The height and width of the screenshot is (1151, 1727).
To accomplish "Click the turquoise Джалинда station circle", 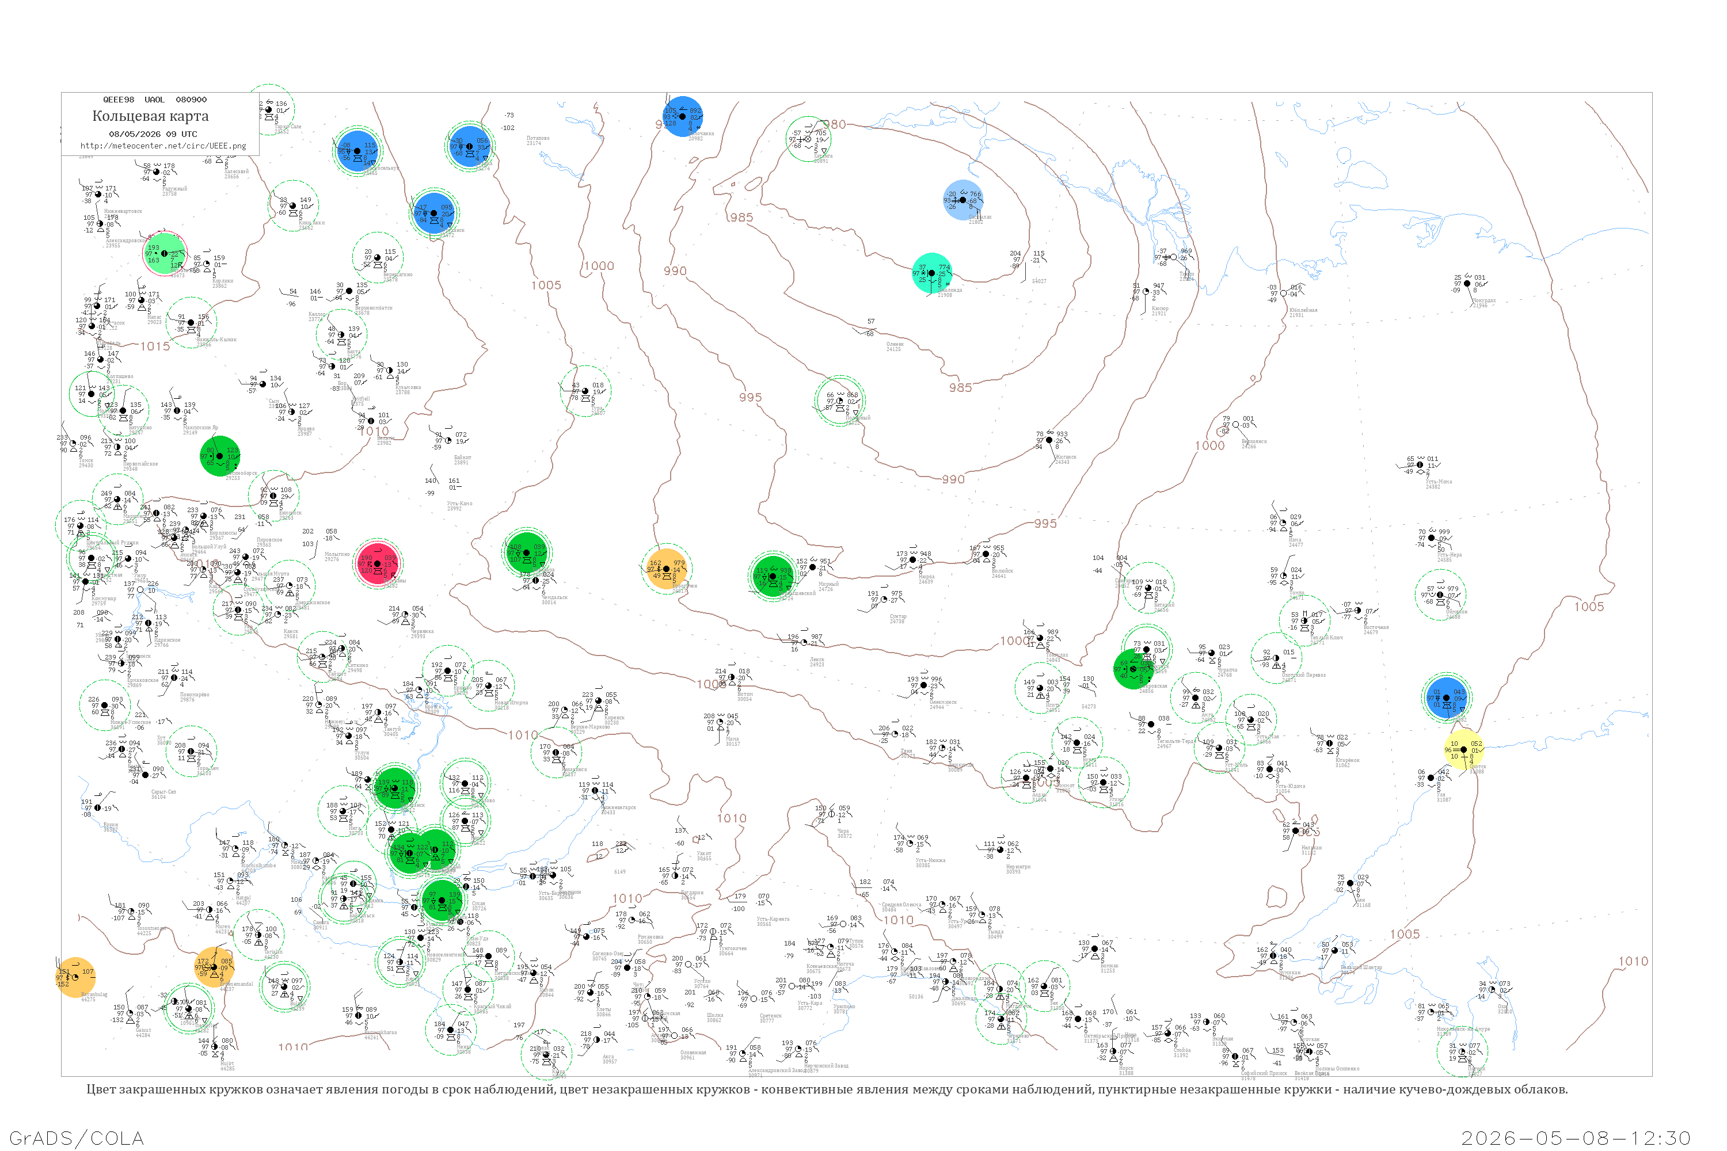I will (x=932, y=273).
